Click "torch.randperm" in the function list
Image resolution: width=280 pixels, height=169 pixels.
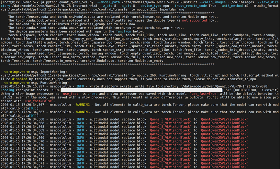point(235,35)
